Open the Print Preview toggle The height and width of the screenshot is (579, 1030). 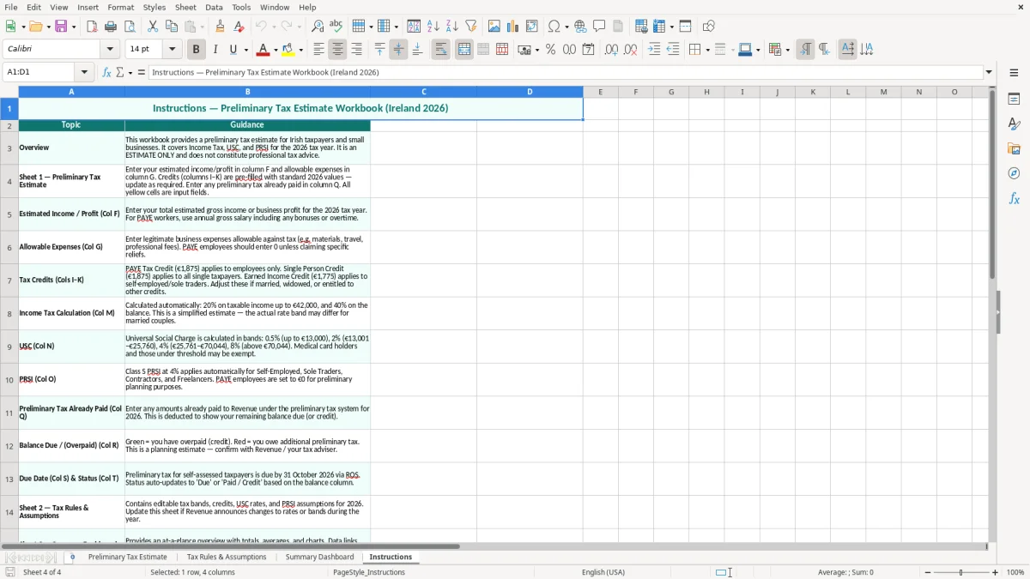point(130,27)
